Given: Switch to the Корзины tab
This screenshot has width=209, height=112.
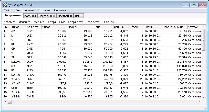Looking at the screenshot, I should point(30,16).
